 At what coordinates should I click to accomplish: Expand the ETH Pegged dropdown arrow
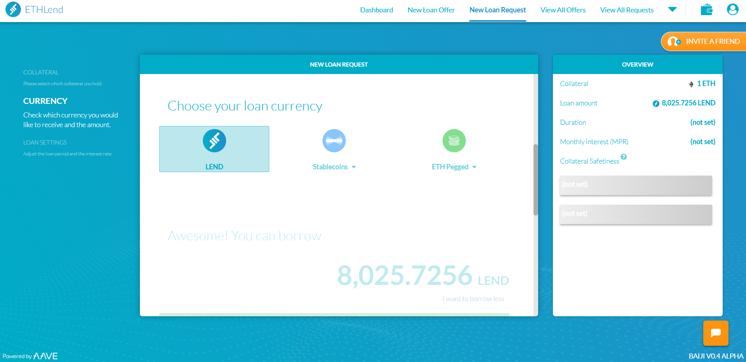click(475, 167)
